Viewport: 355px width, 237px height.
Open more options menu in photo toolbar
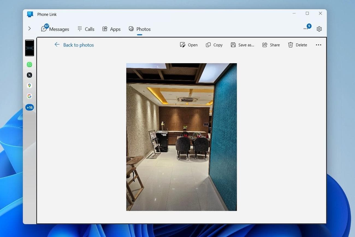point(318,45)
